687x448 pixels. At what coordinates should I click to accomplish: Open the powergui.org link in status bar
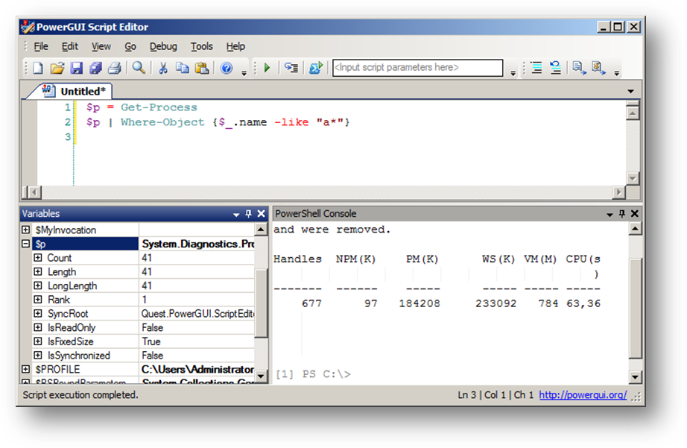click(583, 395)
